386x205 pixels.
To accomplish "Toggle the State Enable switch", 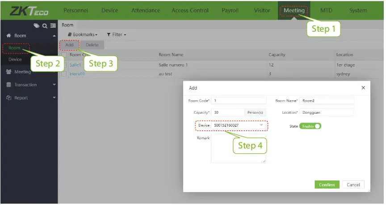I will pos(310,126).
